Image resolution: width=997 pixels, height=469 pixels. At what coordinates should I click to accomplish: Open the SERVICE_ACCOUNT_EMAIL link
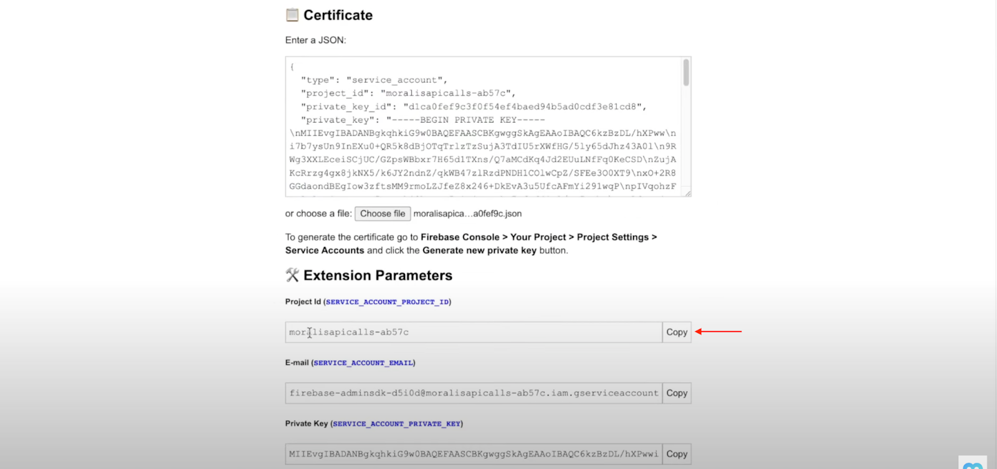pyautogui.click(x=363, y=362)
